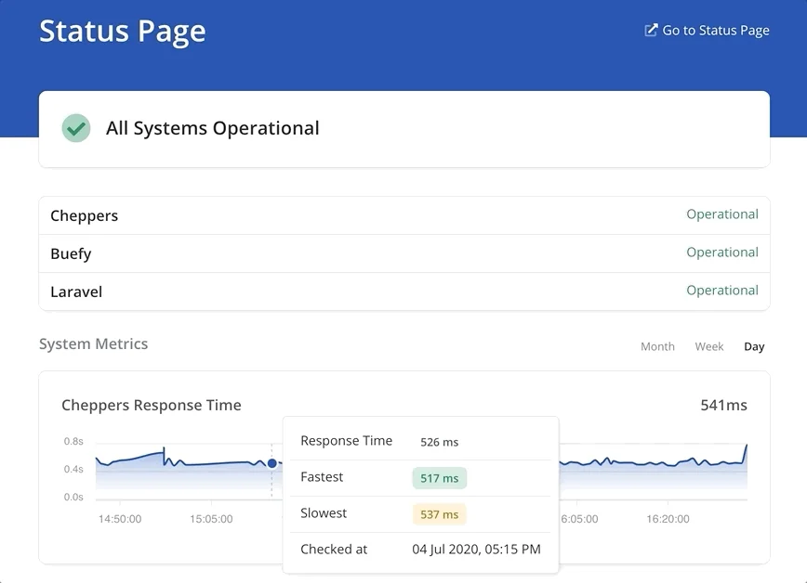Click the Status Page header title

[122, 31]
